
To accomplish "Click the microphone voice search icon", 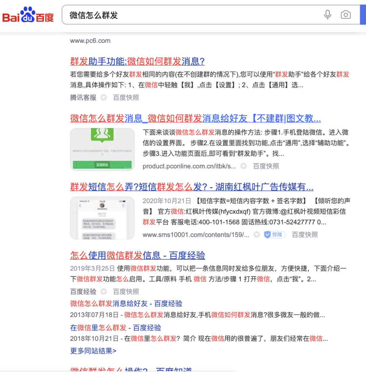I will coord(328,15).
